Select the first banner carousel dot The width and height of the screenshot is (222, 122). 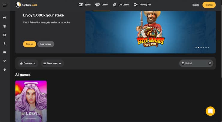(x=196, y=48)
